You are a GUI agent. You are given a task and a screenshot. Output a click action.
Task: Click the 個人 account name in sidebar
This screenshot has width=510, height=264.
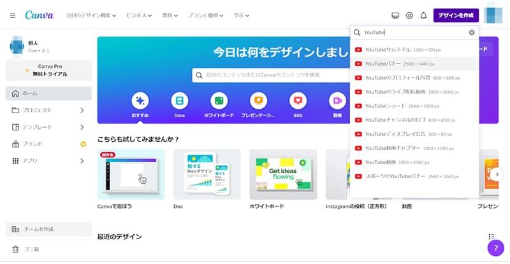[33, 43]
